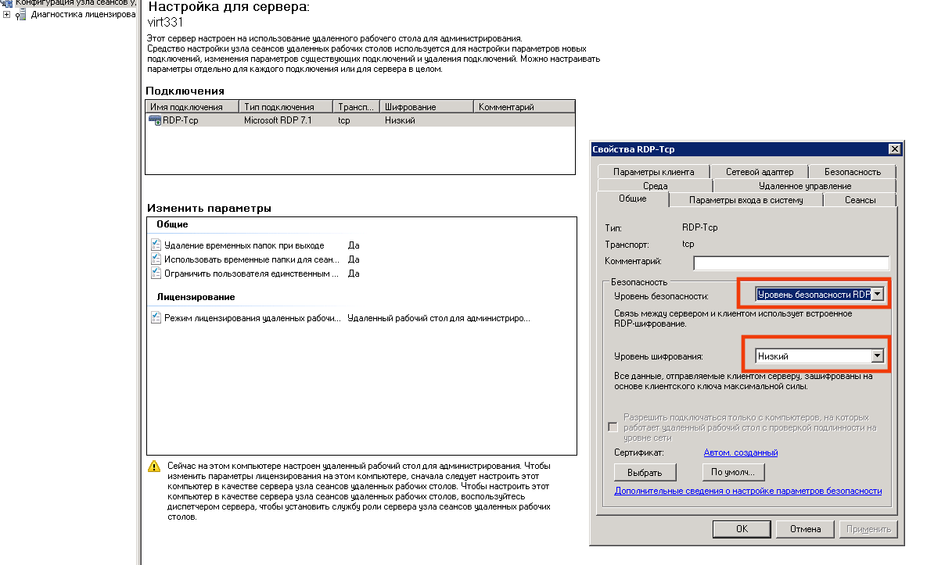Go to 'Параметры входа в систему' tab
The width and height of the screenshot is (945, 565).
coord(746,200)
